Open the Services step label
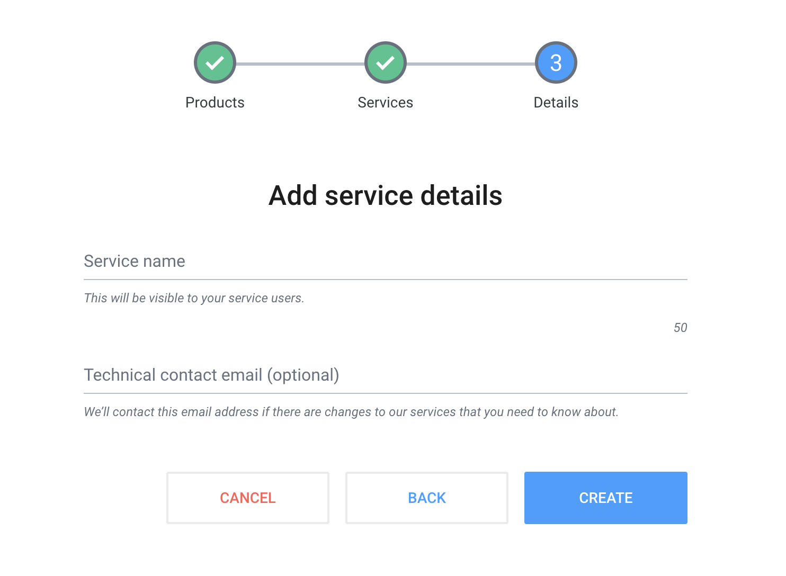 pyautogui.click(x=386, y=102)
